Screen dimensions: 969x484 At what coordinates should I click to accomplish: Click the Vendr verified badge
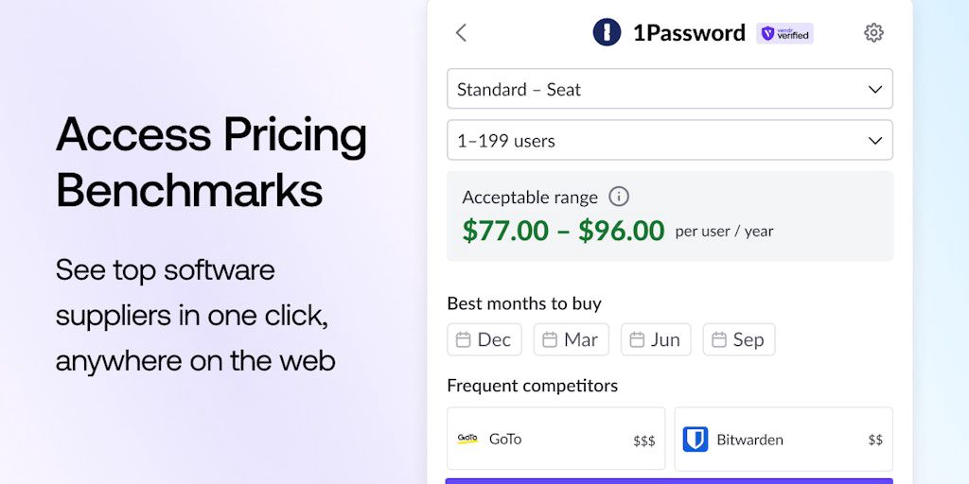pos(784,34)
